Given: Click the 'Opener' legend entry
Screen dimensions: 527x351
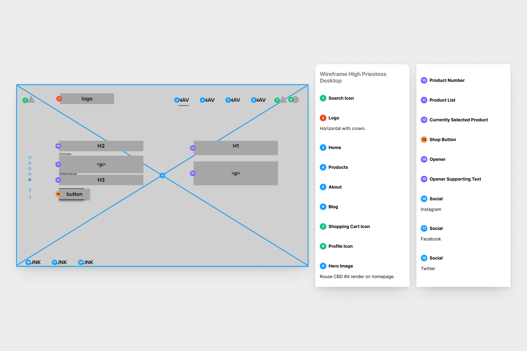Looking at the screenshot, I should [x=438, y=159].
